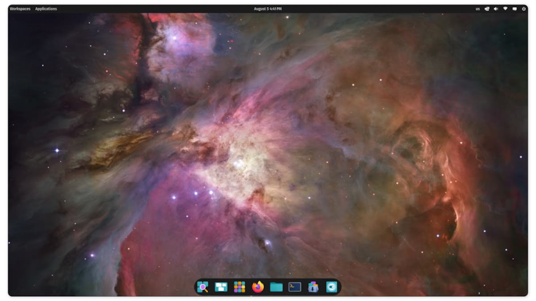Open the volume speaker icon in panel
The width and height of the screenshot is (536, 301).
click(x=496, y=9)
